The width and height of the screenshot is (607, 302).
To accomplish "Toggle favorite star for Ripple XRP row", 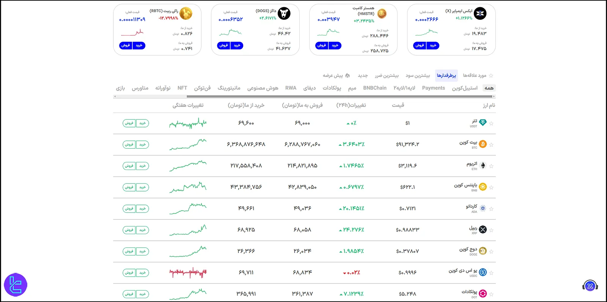I will (491, 230).
